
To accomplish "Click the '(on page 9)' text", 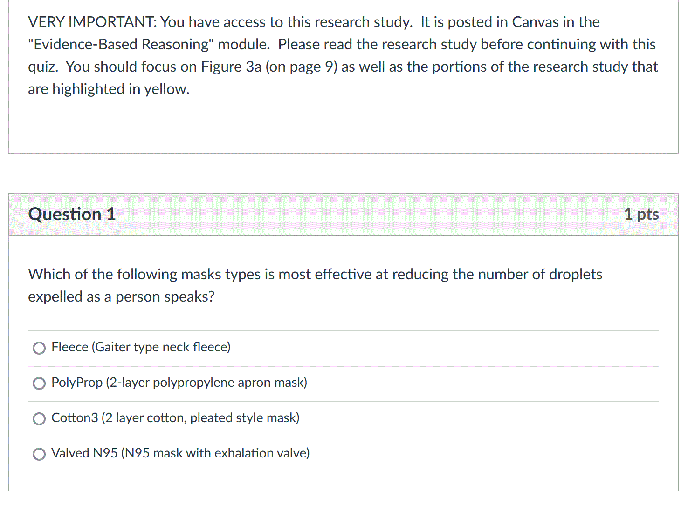I will [x=301, y=67].
